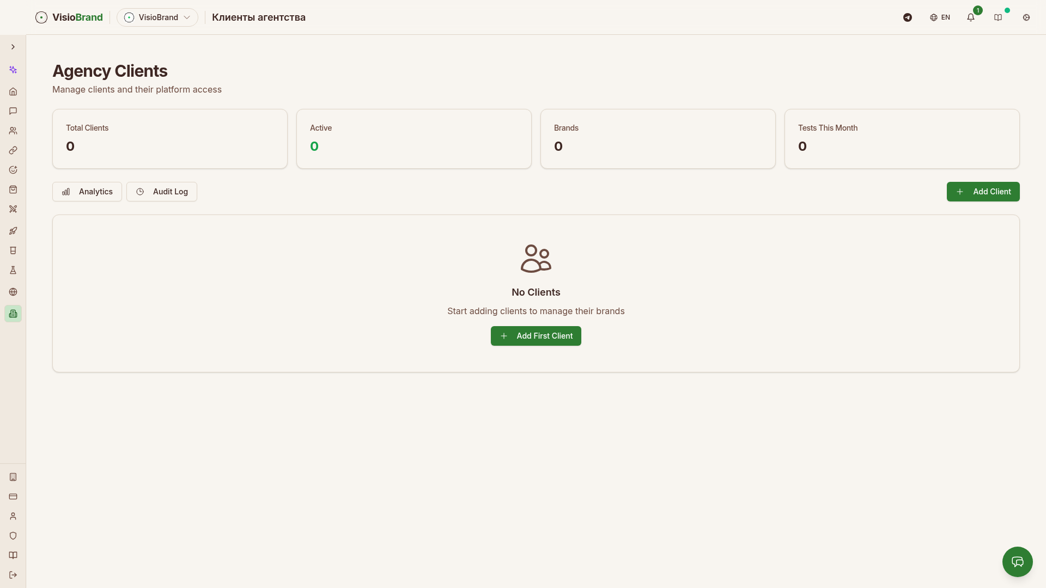Expand the collapsed sidebar with chevron
The image size is (1046, 588).
pyautogui.click(x=13, y=47)
